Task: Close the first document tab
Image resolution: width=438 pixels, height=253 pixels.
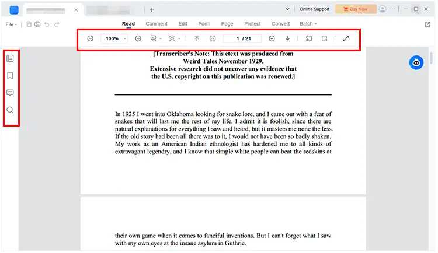Action: [x=76, y=10]
